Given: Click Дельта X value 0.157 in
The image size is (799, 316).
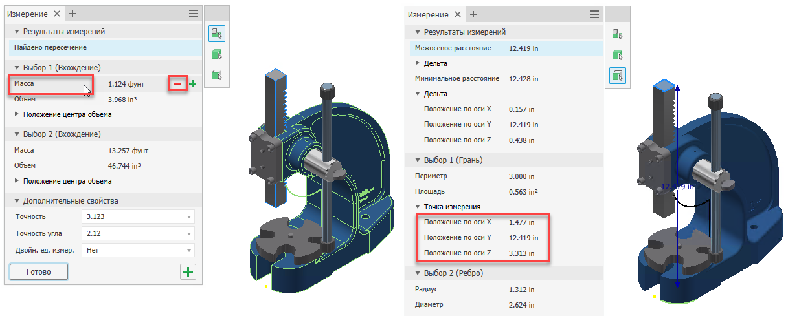Looking at the screenshot, I should click(x=522, y=109).
